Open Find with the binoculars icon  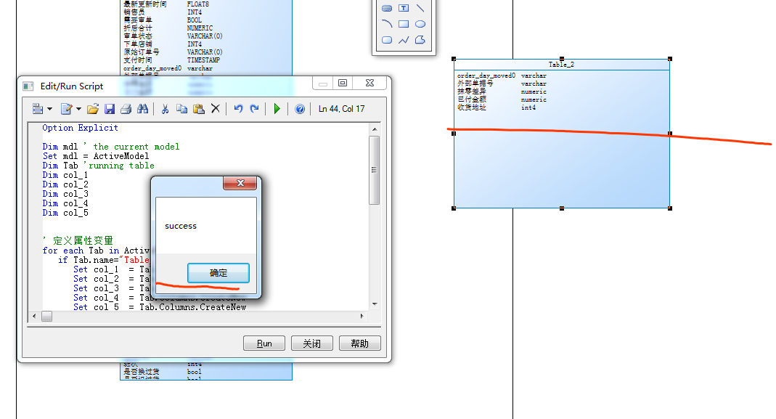[x=144, y=109]
